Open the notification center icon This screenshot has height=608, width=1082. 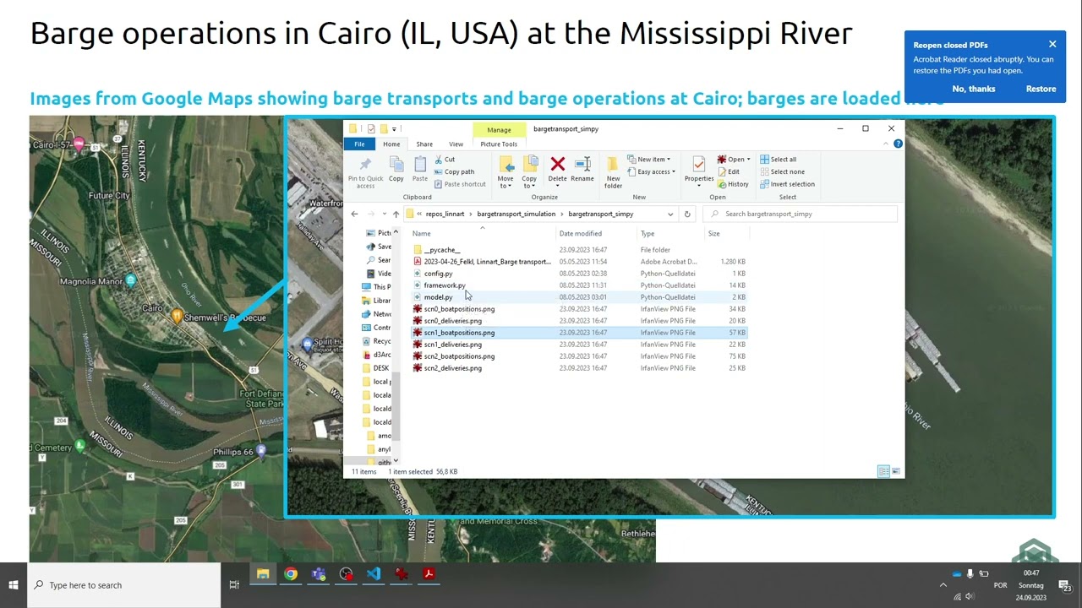click(1064, 585)
